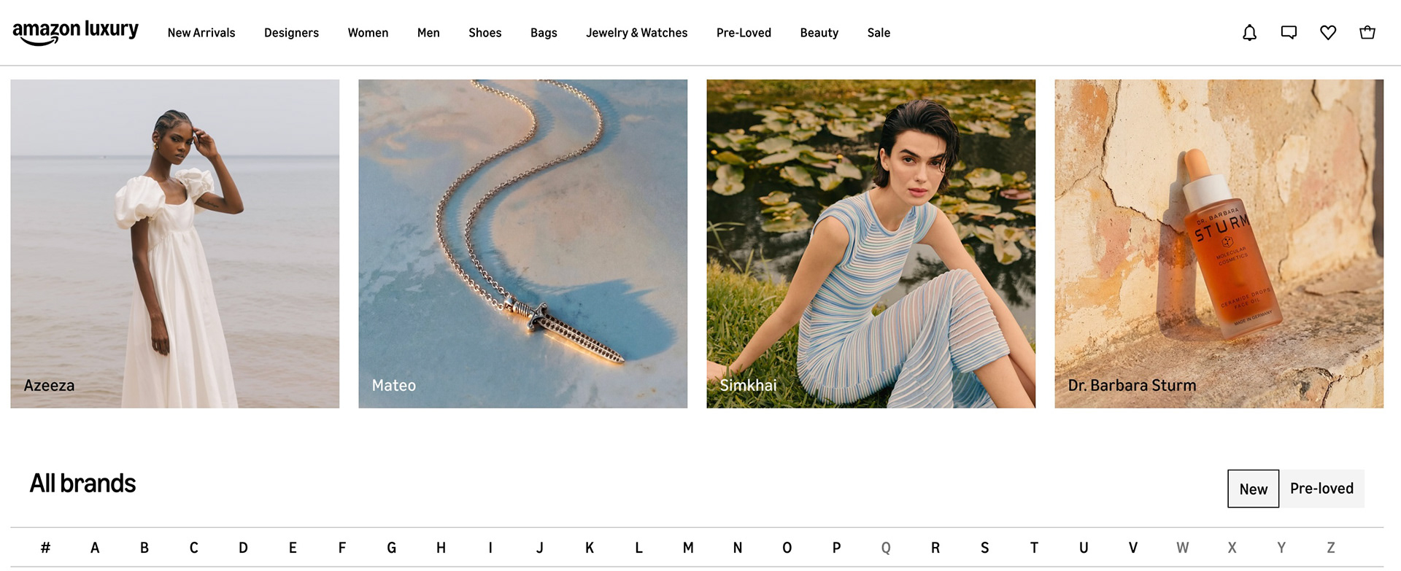The width and height of the screenshot is (1401, 571).
Task: Jump to brands starting with P
Action: (x=836, y=548)
